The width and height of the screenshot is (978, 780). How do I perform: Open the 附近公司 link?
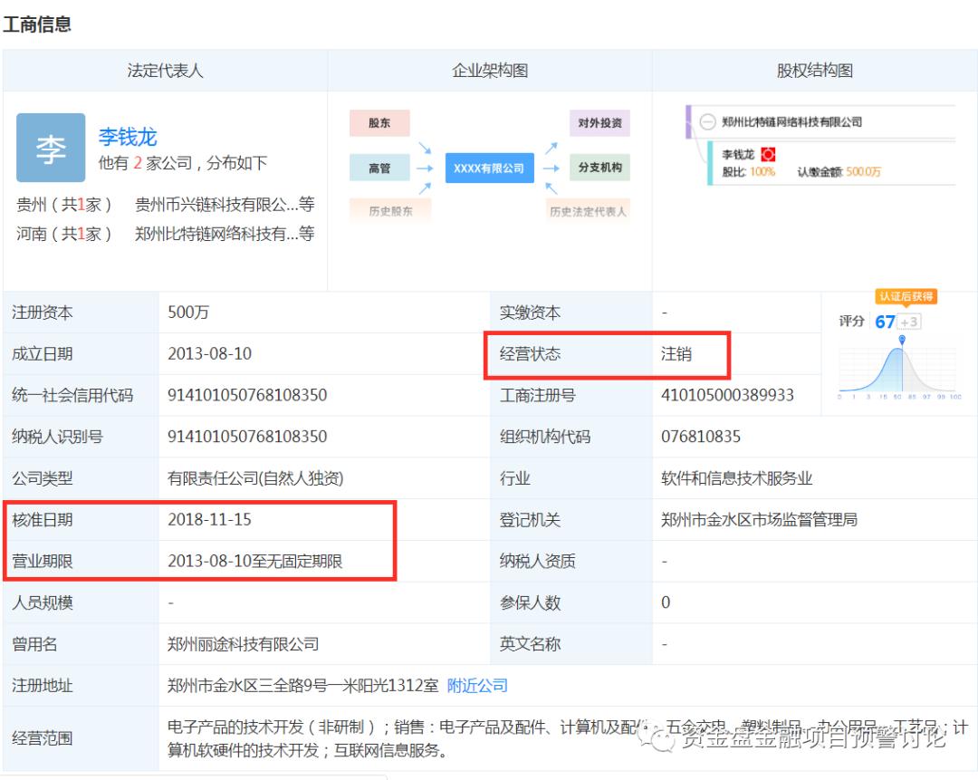tap(478, 686)
